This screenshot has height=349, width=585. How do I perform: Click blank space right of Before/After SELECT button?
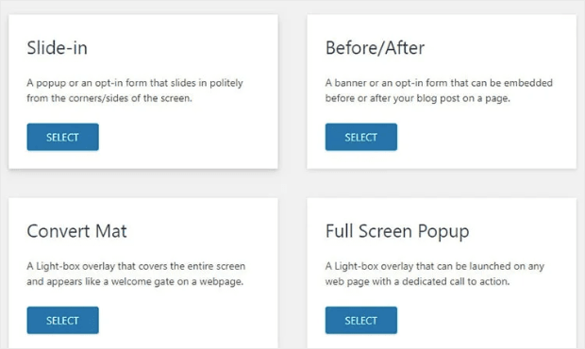485,138
